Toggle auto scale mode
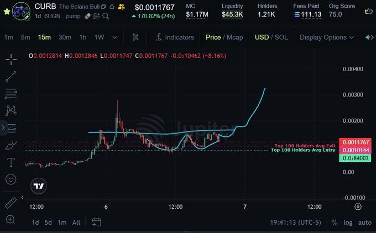Screen dimensions: 376x233 365,223
